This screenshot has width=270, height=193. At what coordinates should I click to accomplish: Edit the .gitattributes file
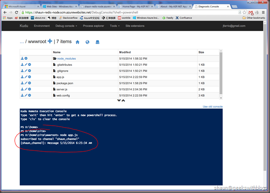point(26,64)
